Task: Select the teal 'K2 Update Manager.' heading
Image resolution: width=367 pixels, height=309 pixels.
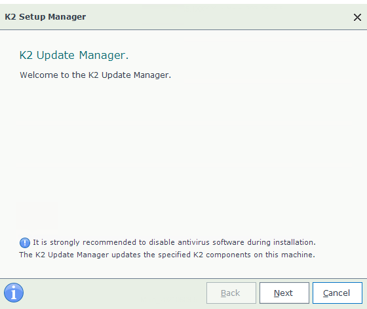Action: [74, 56]
